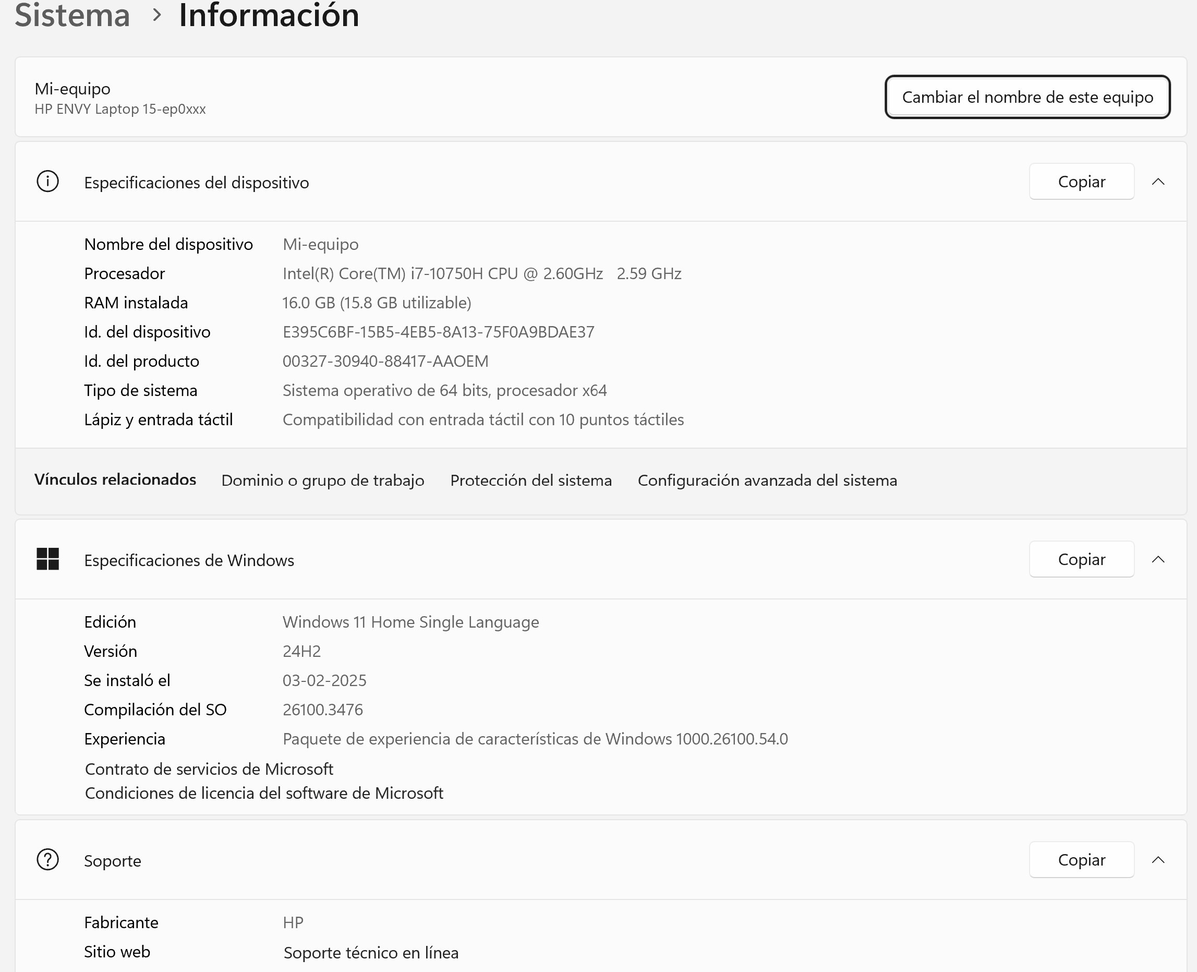
Task: Click the Edición label
Action: point(110,622)
